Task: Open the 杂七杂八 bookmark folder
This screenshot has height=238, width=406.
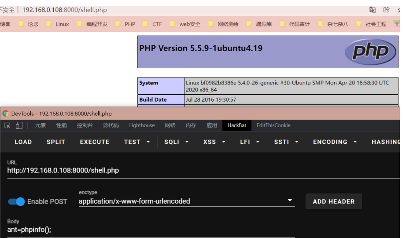Action: point(333,24)
